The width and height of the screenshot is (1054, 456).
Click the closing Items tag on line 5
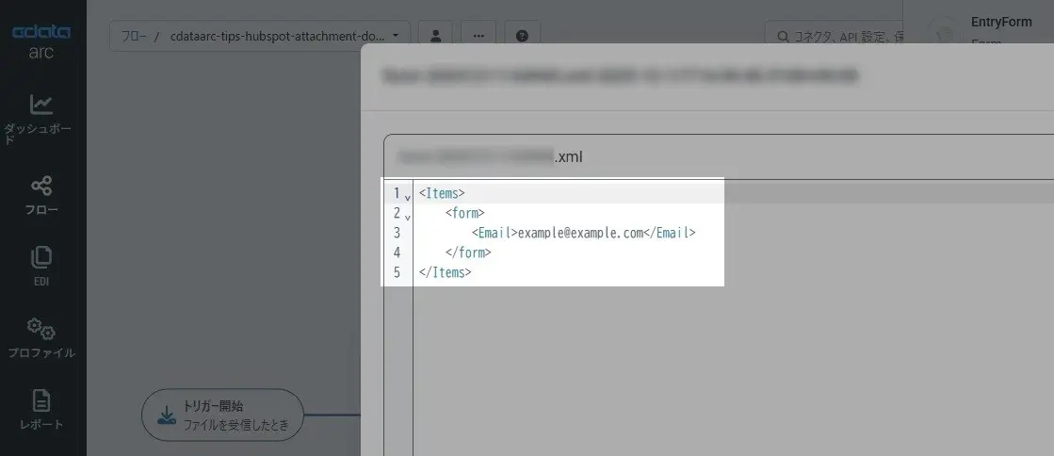(445, 272)
